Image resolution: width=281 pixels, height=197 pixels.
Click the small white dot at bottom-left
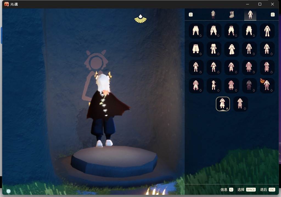coord(9,191)
